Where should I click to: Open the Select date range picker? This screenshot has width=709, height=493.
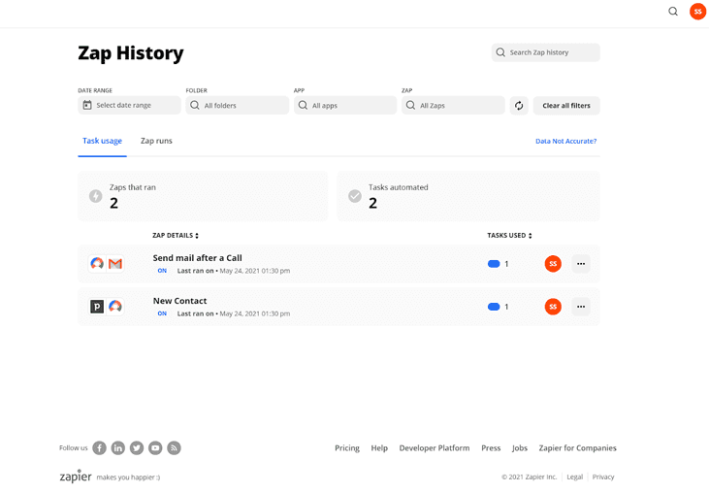pos(129,105)
